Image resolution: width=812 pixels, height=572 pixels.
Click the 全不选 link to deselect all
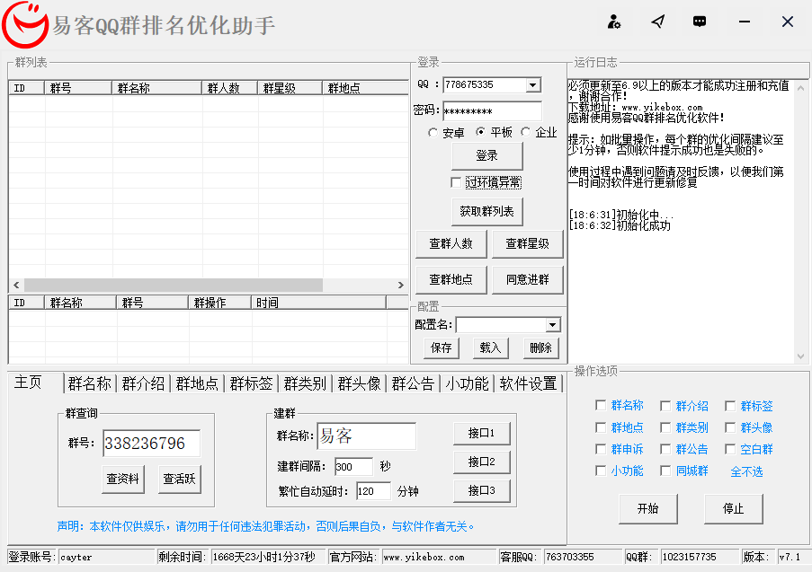click(745, 471)
